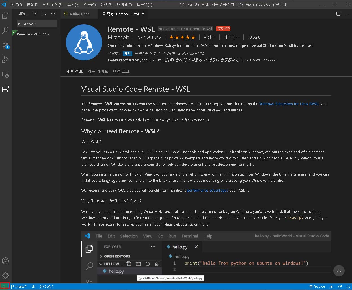Switch to the 세부 정보 tab

coord(74,72)
